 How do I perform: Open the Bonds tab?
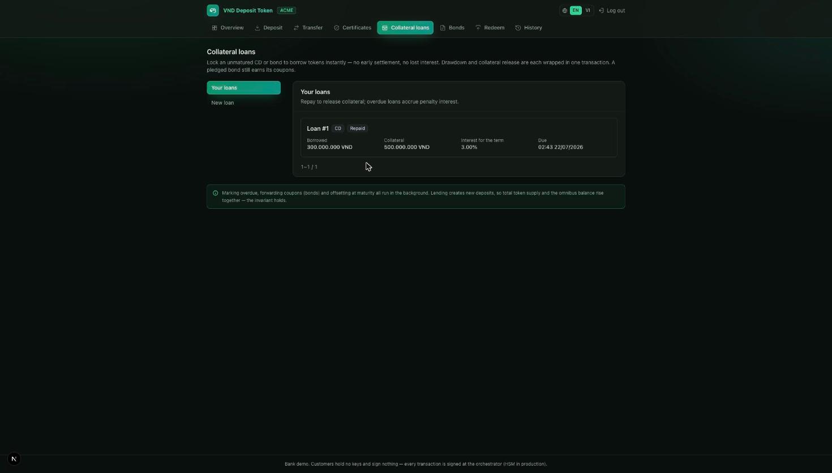(x=452, y=28)
